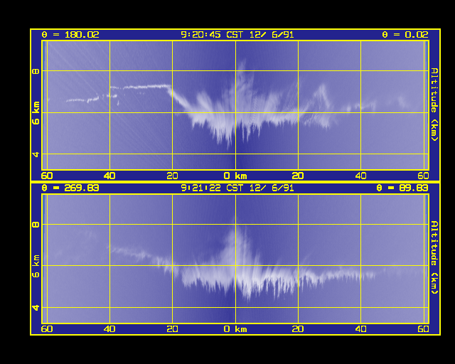Click the 0 km range label under the lower panel
455x364 pixels.
pos(235,329)
